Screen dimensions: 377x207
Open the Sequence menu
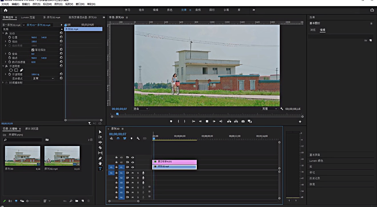coord(36,4)
